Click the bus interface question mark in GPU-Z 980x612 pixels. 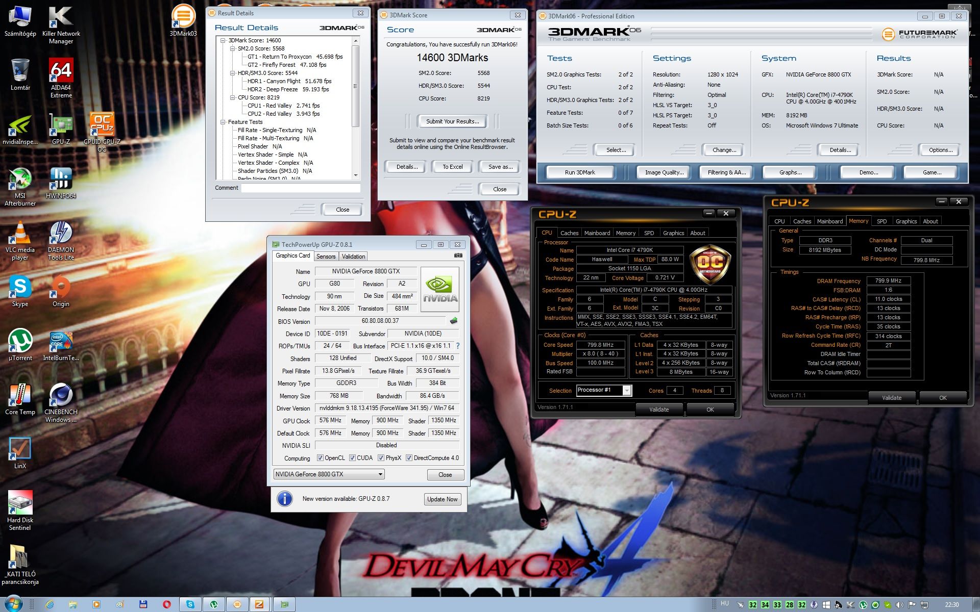click(x=458, y=346)
